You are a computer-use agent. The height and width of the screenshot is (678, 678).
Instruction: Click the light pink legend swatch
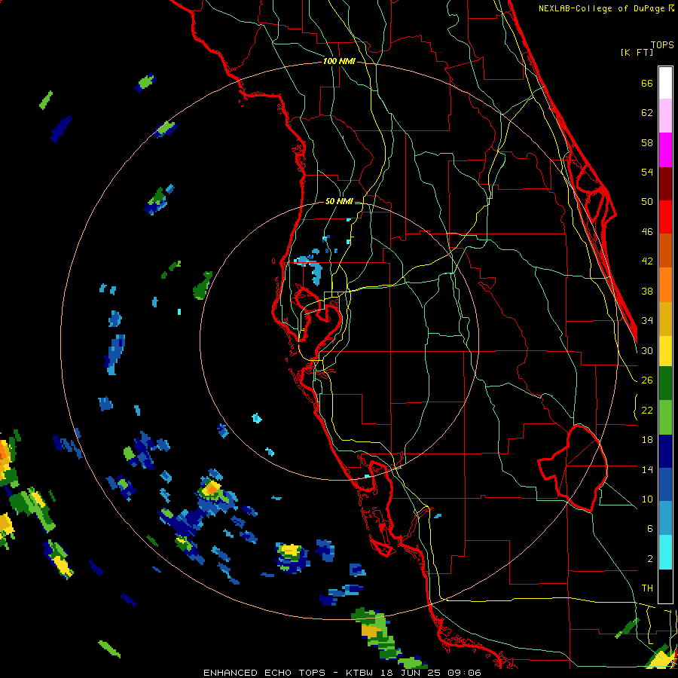click(x=665, y=115)
